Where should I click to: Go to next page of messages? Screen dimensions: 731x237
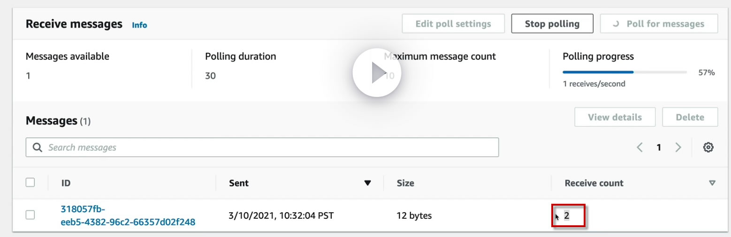(678, 148)
